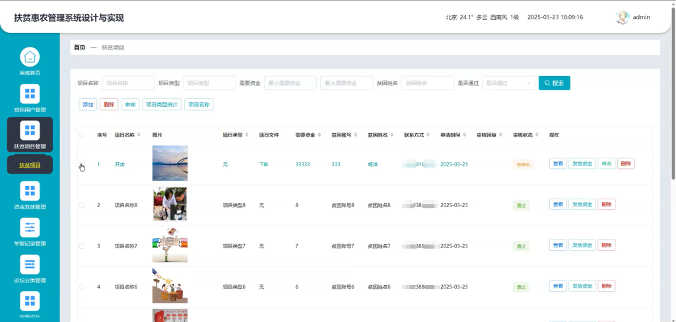Select the 扶贫项目管理 sidebar icon
Viewport: 676px width, 322px height.
tap(30, 130)
